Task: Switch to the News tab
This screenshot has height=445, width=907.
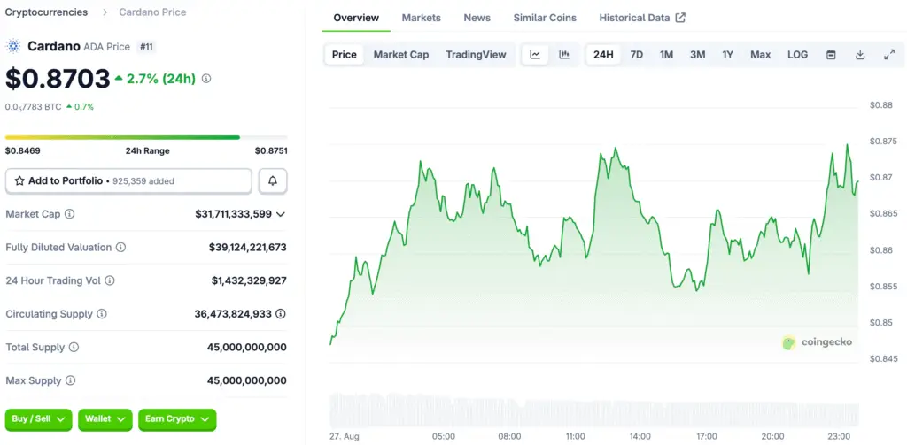Action: pos(477,18)
